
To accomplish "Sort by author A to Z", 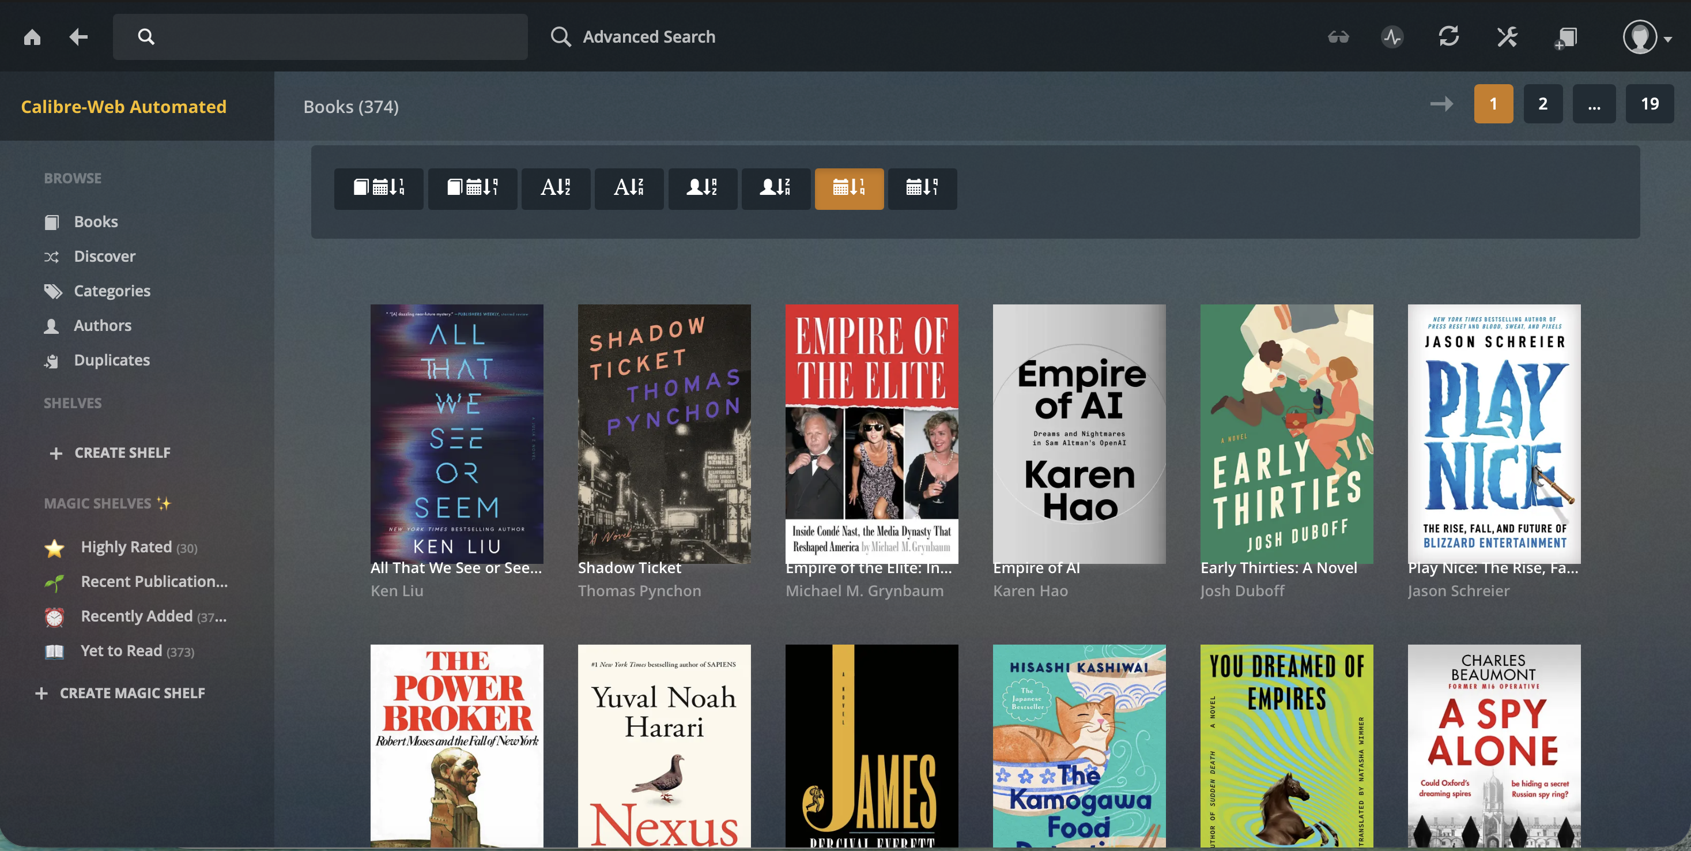I will point(703,189).
